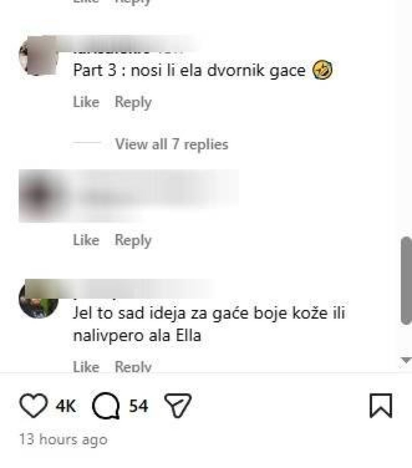Open the '13 hours ago' timestamp
The image size is (412, 468).
(x=63, y=439)
